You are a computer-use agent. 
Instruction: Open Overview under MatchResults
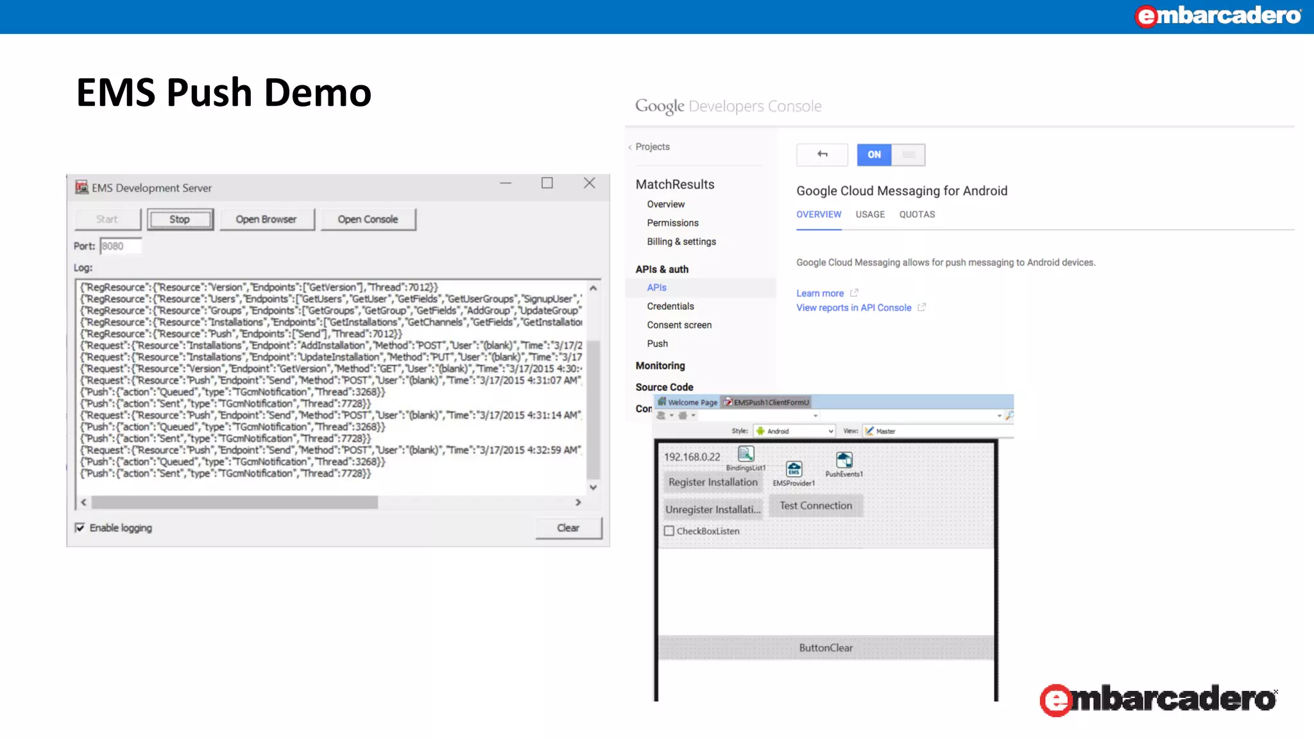click(665, 204)
